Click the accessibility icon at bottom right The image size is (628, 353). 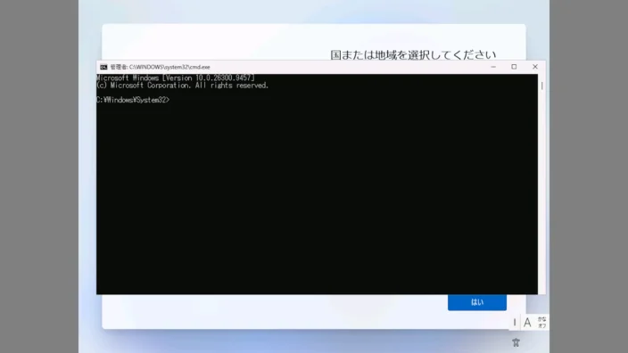coord(516,342)
